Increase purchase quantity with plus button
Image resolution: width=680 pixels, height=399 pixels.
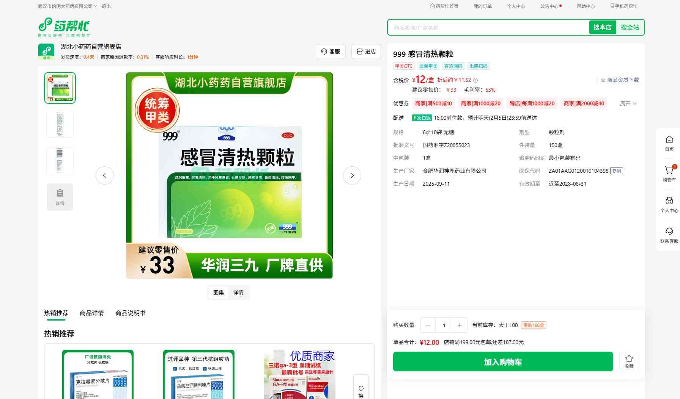click(460, 325)
